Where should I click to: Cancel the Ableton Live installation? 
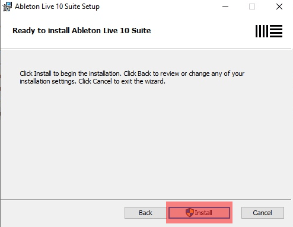pos(263,213)
